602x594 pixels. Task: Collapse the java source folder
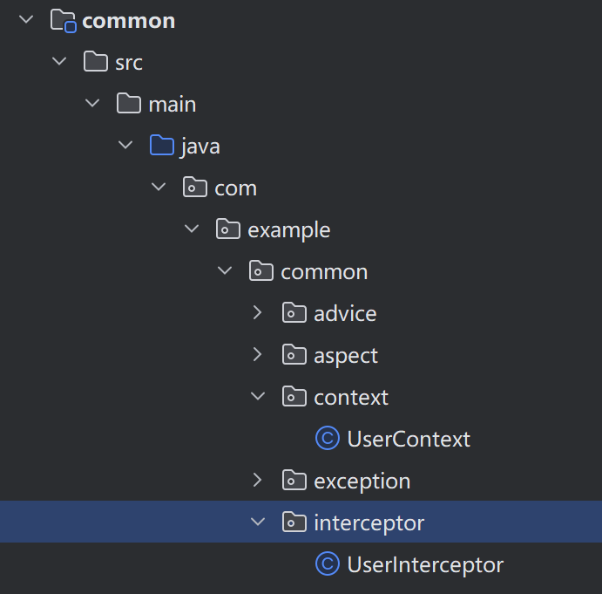pos(125,145)
